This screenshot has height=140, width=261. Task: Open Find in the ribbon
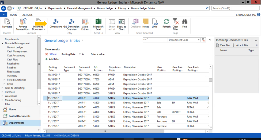(x=185, y=23)
